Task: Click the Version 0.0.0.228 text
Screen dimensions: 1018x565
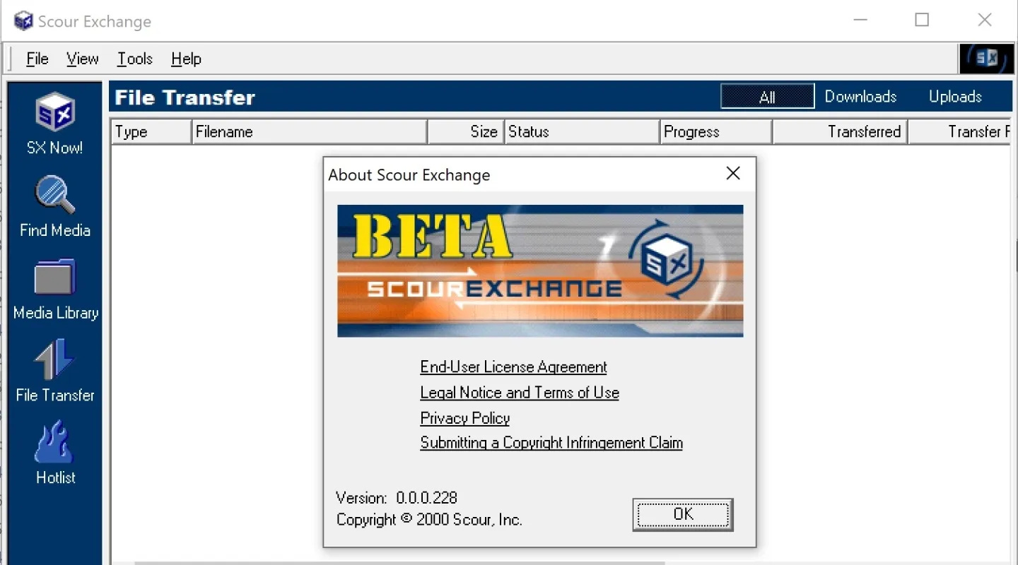Action: click(397, 497)
